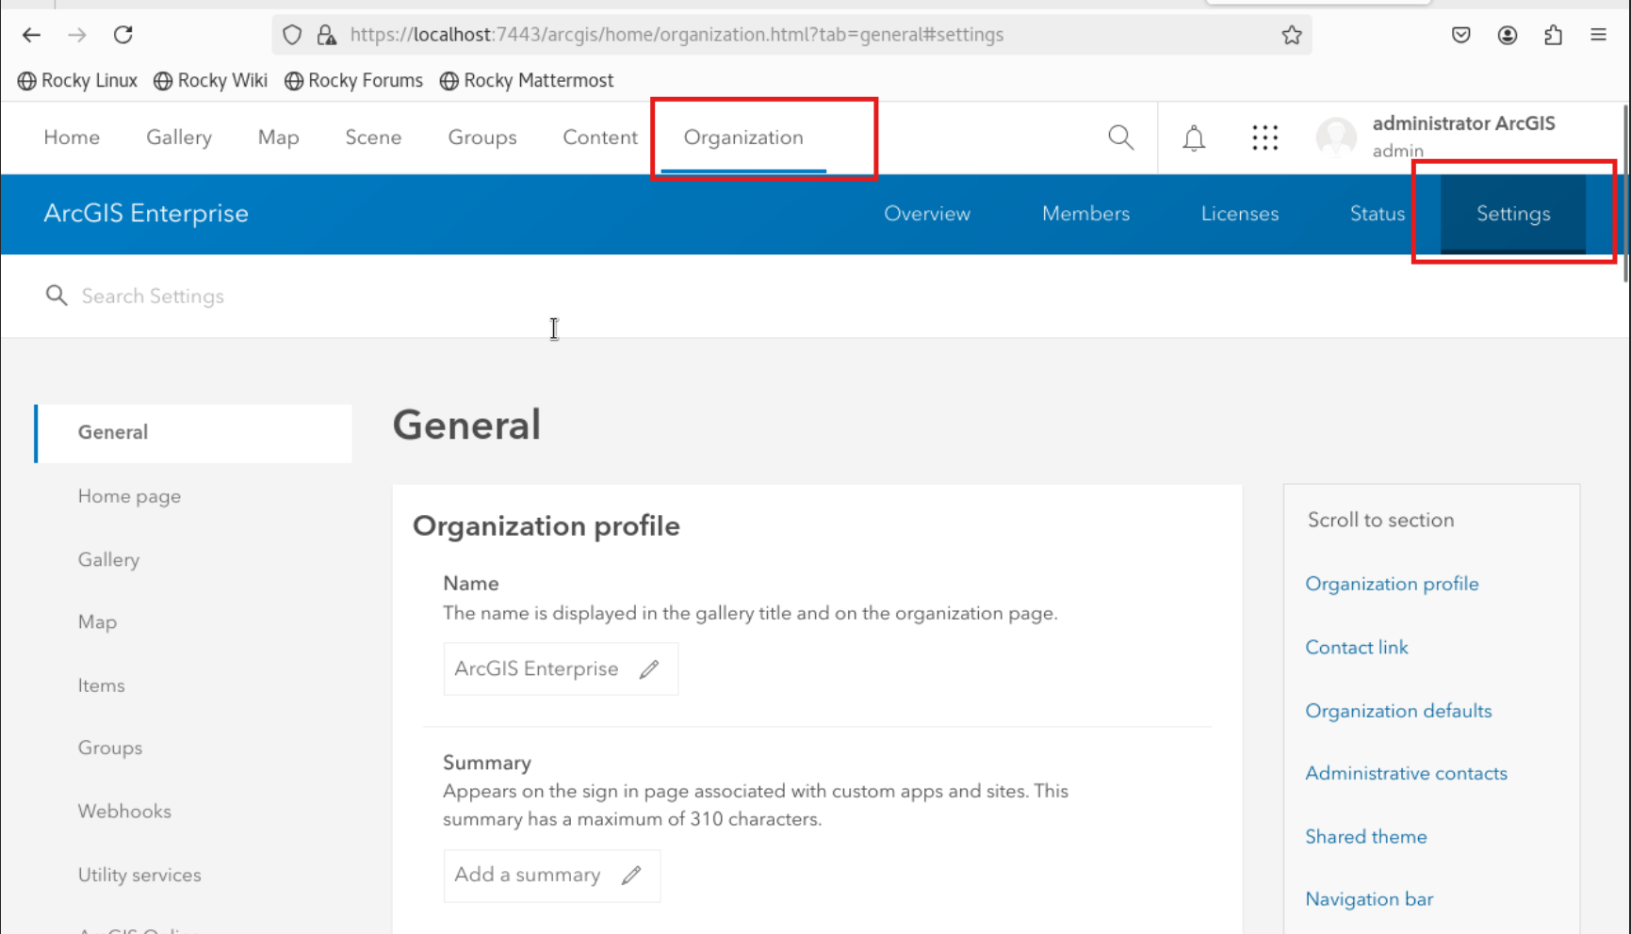Jump to Navigation bar section
Viewport: 1631px width, 934px height.
pos(1369,899)
